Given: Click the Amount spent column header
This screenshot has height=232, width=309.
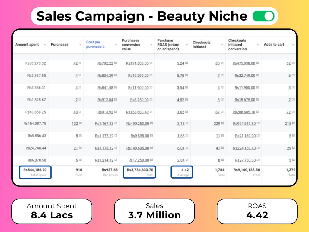Looking at the screenshot, I should [27, 45].
